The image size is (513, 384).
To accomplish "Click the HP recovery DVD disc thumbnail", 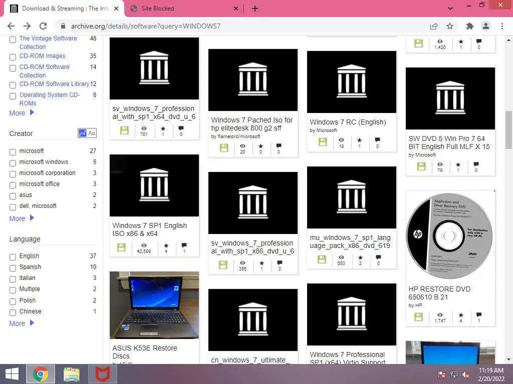I will [450, 235].
